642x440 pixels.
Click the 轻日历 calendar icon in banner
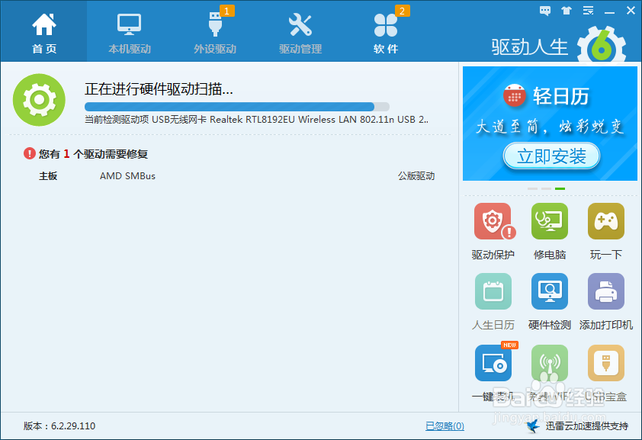coord(514,95)
